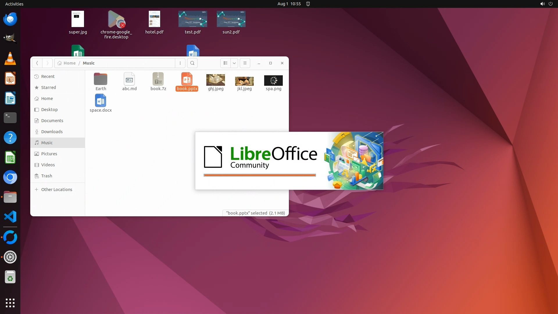
Task: Toggle list view in Files toolbar
Action: tap(226, 63)
